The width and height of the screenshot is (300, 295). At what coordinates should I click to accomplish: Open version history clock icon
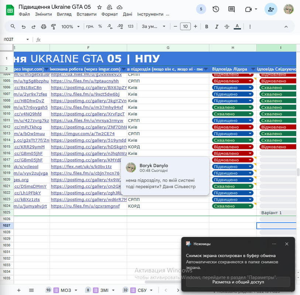(x=216, y=9)
